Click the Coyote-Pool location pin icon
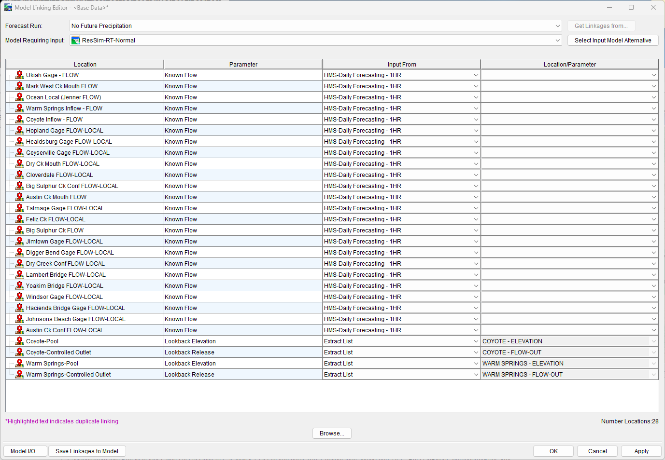 point(19,340)
